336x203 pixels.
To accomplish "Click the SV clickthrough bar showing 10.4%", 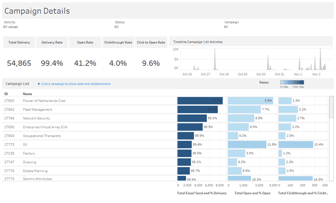I will (x=296, y=145).
